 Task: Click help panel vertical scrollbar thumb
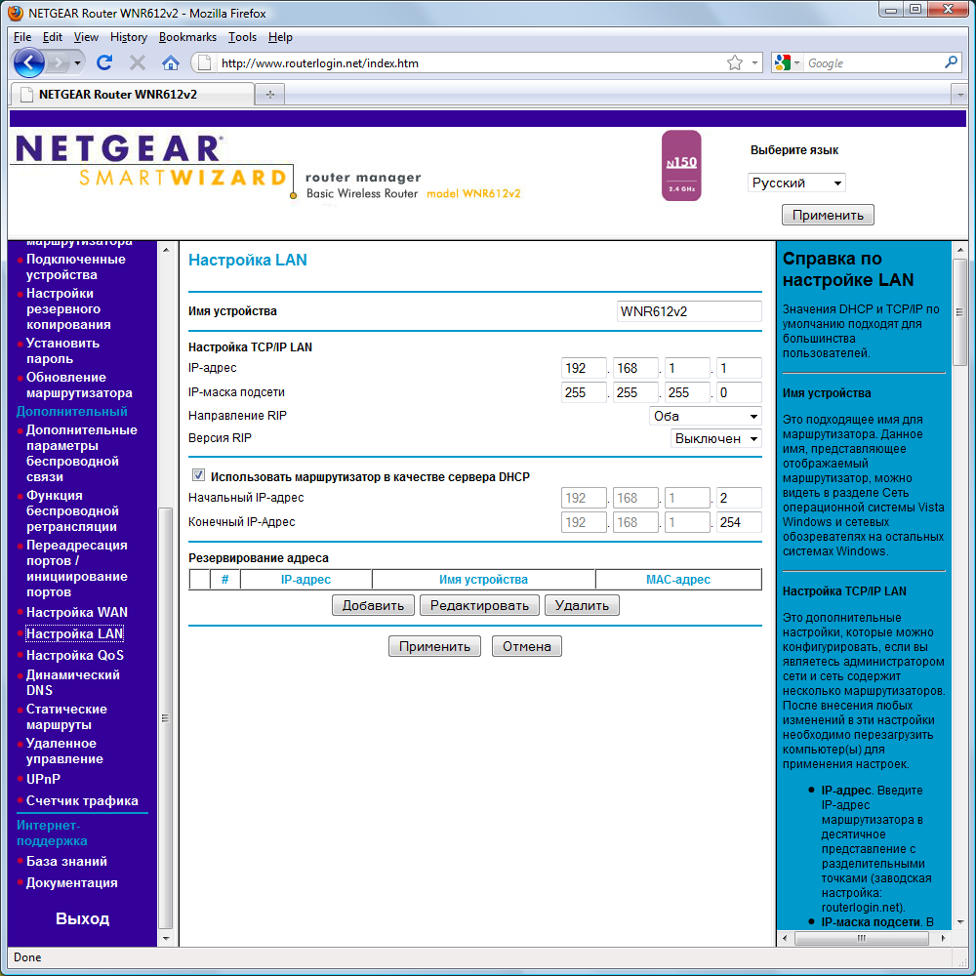point(959,312)
